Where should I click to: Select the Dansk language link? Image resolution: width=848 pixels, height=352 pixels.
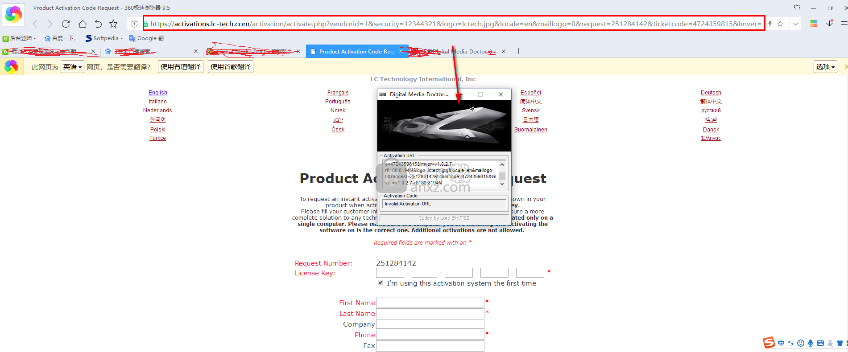pyautogui.click(x=711, y=130)
